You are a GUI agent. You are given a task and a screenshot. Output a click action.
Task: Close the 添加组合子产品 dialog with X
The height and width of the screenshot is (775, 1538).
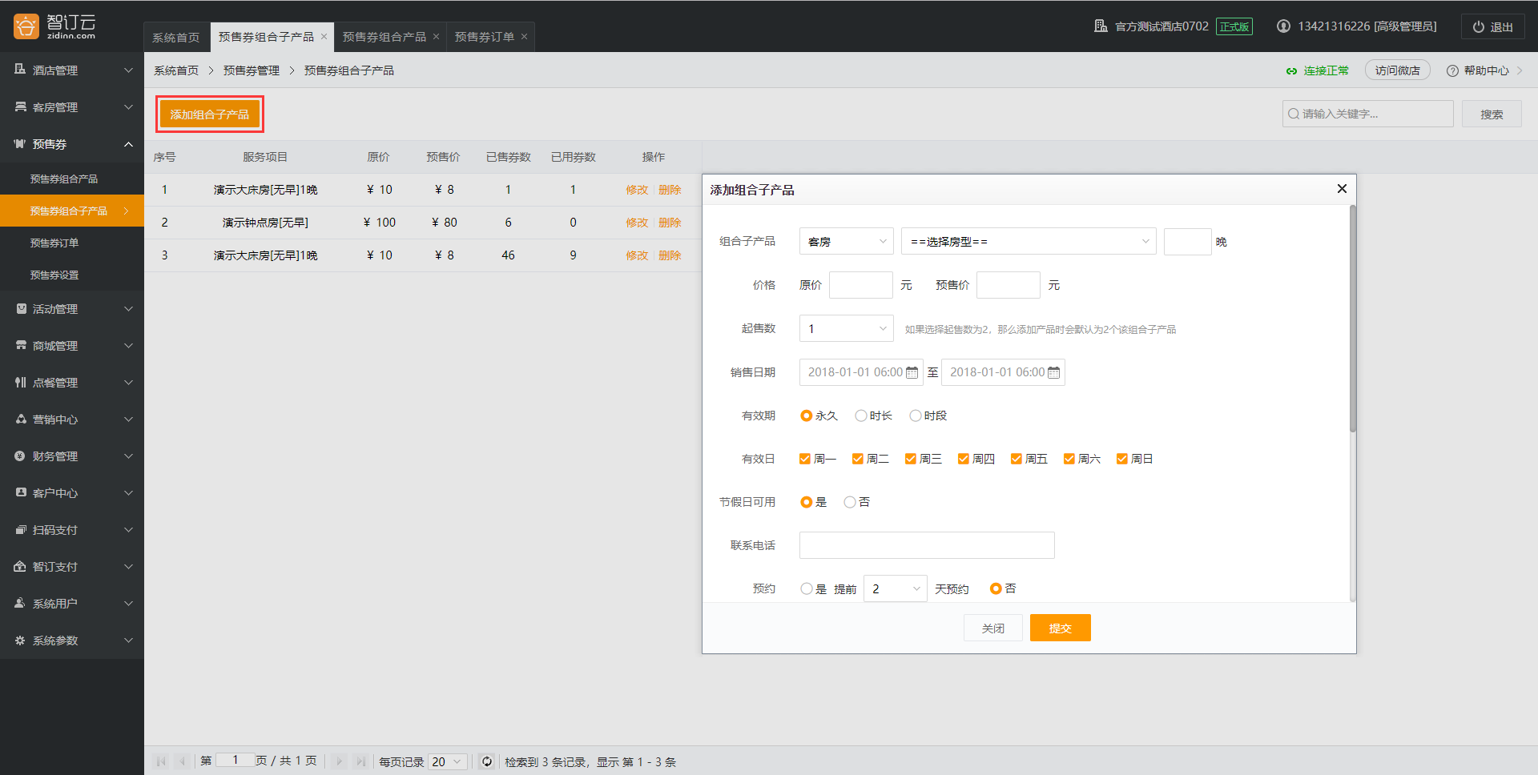[1342, 188]
